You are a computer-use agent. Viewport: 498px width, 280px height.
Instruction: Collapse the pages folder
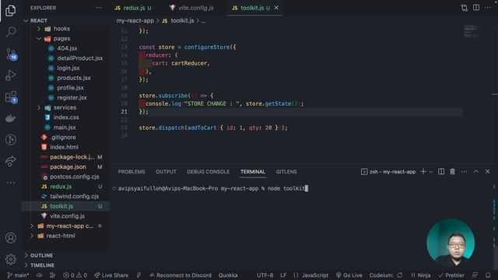tap(39, 38)
